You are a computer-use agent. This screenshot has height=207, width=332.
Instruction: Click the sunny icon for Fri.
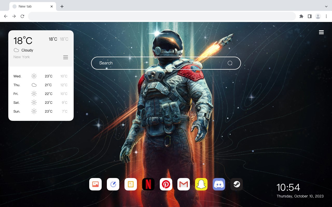pos(34,94)
